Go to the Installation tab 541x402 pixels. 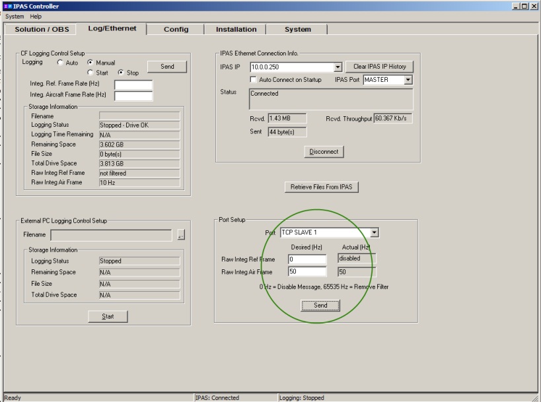(236, 29)
